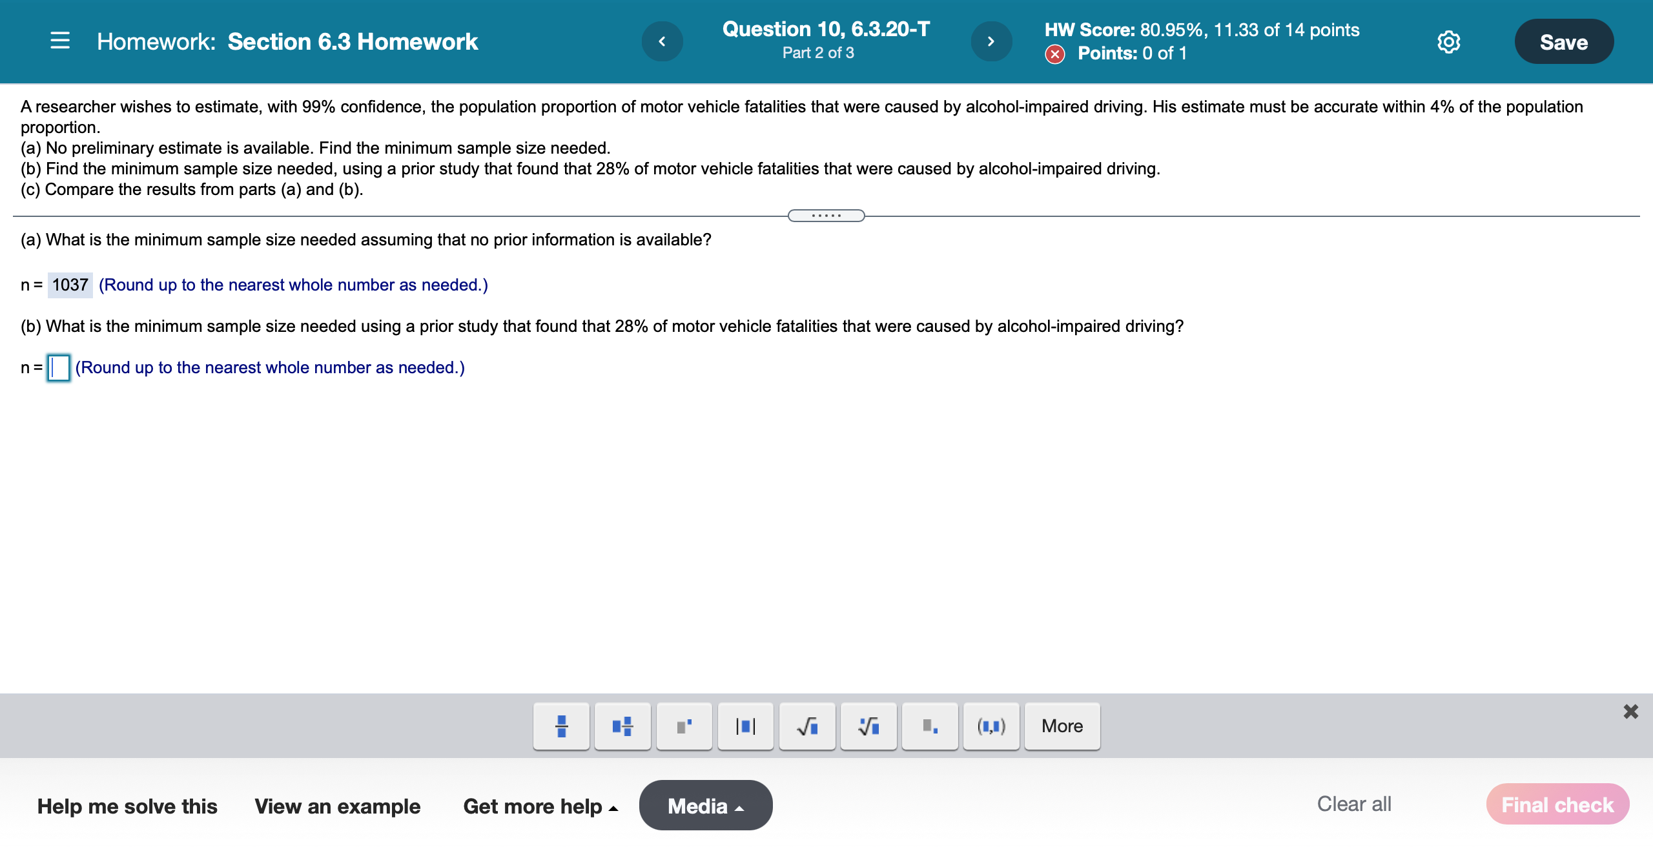Insert a subscript template
The width and height of the screenshot is (1653, 851).
point(930,726)
